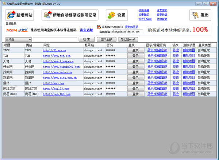
Task: Toggle 显示/隐藏密码 for the 21CN row
Action: (x=157, y=50)
